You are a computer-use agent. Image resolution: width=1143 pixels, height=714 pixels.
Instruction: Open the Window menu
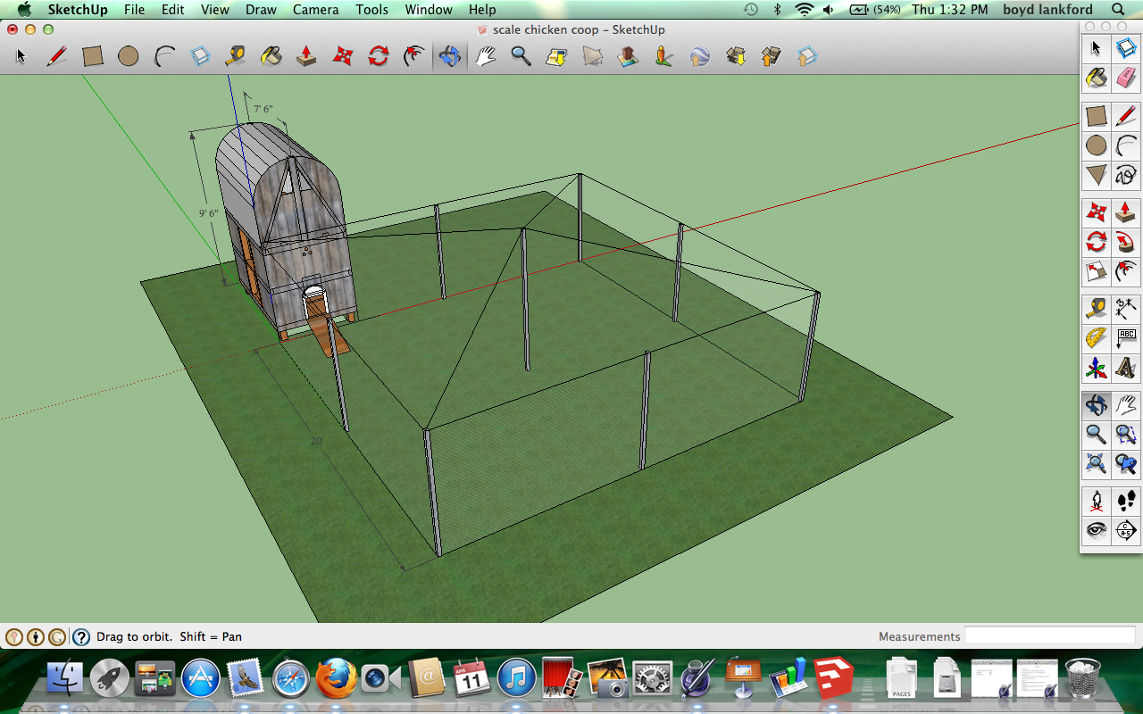(x=429, y=10)
